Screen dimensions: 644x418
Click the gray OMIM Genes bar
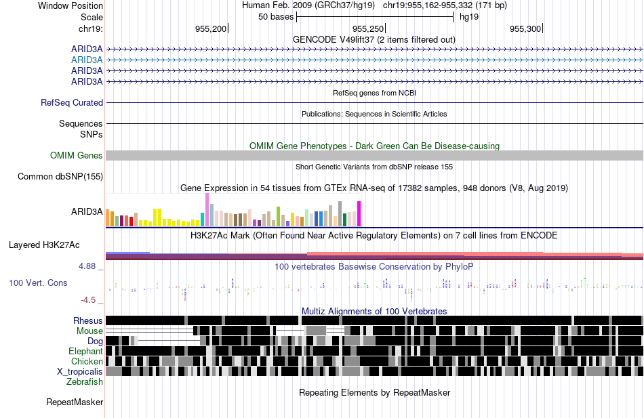(375, 155)
